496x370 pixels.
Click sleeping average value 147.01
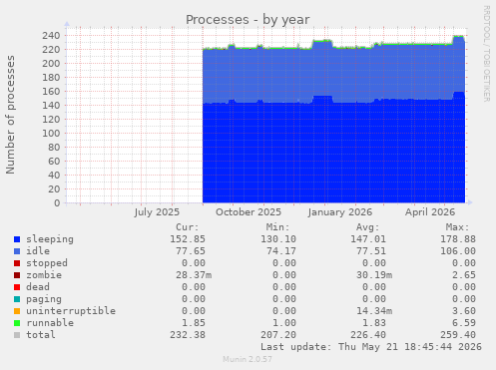pyautogui.click(x=368, y=239)
